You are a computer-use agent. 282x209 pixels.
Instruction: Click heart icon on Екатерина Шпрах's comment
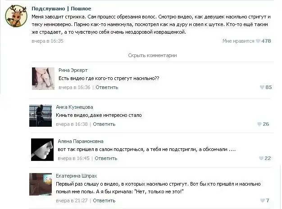click(x=262, y=200)
